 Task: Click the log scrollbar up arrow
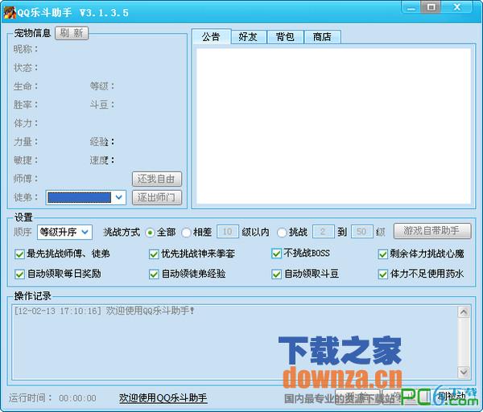464,312
